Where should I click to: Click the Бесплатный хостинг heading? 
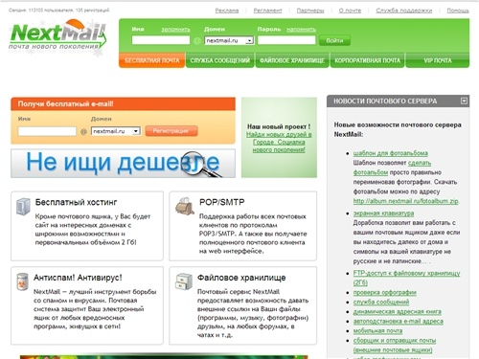76,202
